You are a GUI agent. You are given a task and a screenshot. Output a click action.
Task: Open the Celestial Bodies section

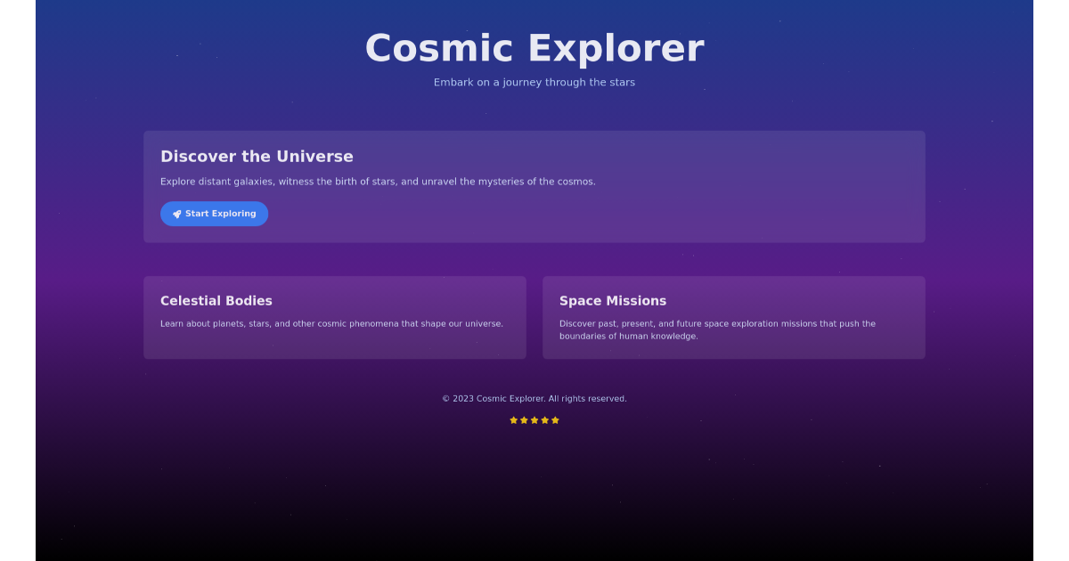point(335,317)
